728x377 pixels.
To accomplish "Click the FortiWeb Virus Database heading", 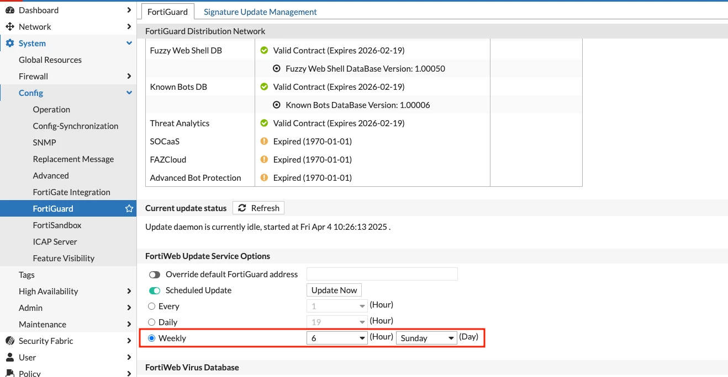I will coord(192,367).
